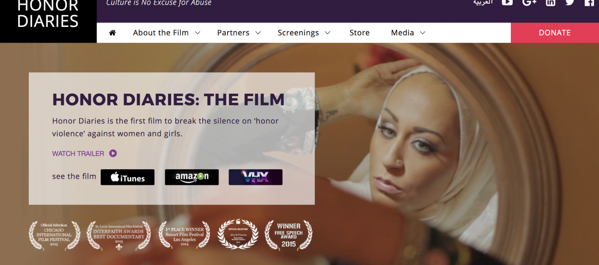599x265 pixels.
Task: Open the Google Plus icon
Action: pyautogui.click(x=529, y=2)
